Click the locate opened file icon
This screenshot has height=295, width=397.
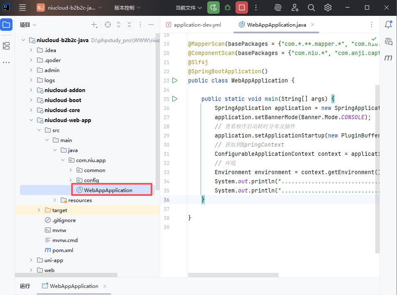[x=108, y=25]
